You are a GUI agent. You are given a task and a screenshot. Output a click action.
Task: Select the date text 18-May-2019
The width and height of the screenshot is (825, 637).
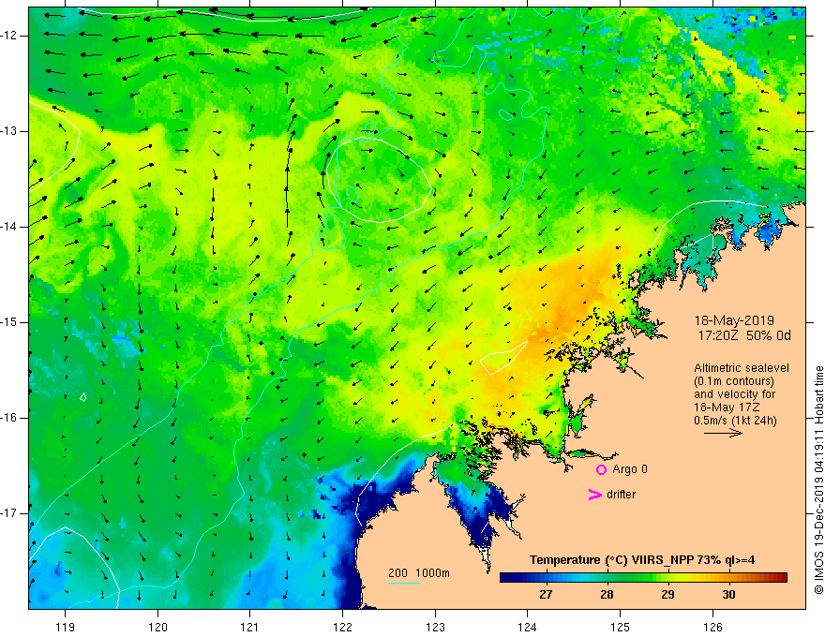tap(734, 320)
